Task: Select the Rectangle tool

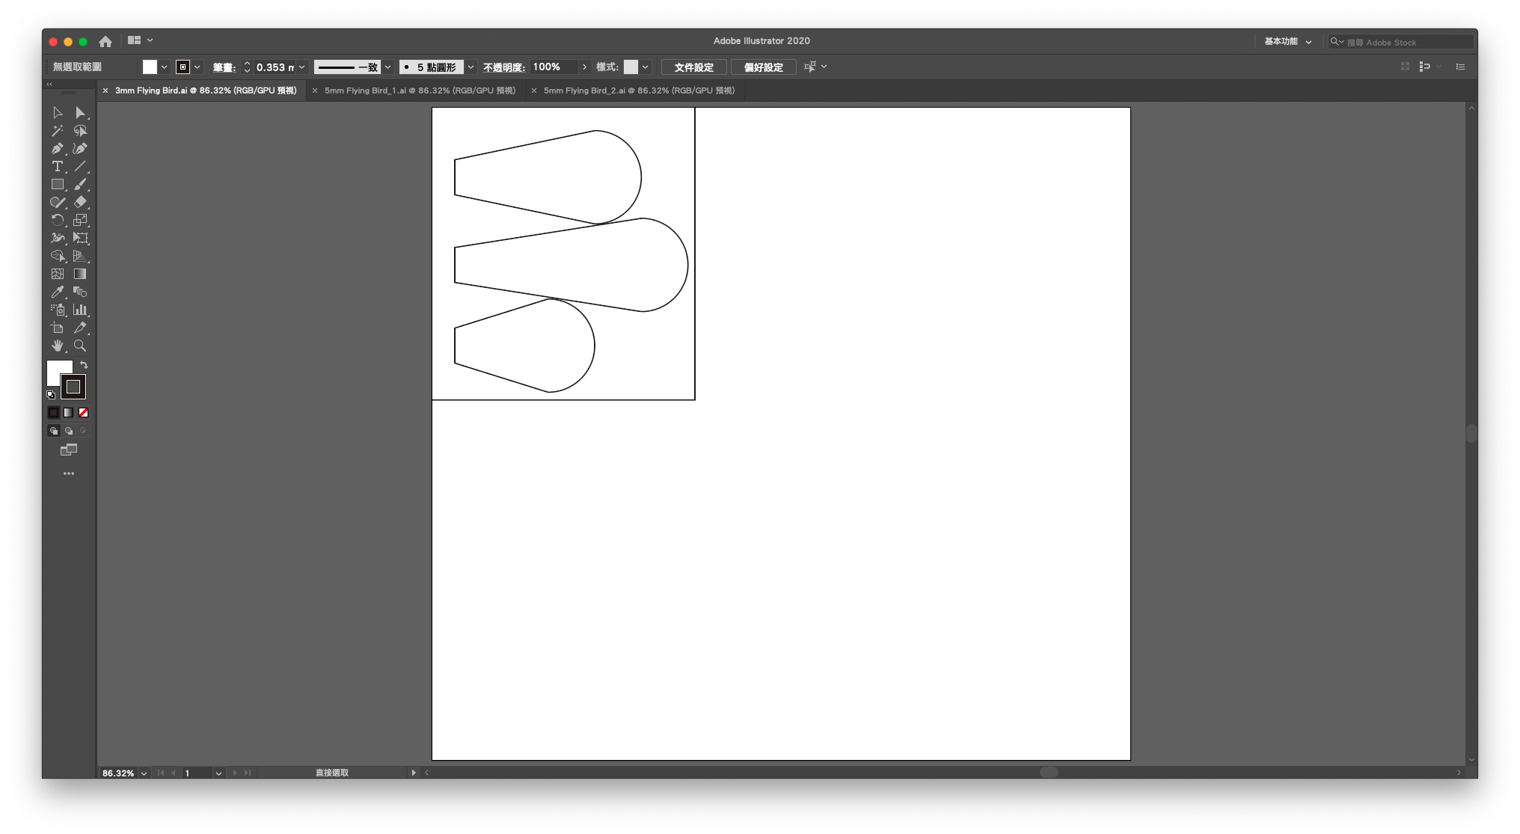Action: (58, 185)
